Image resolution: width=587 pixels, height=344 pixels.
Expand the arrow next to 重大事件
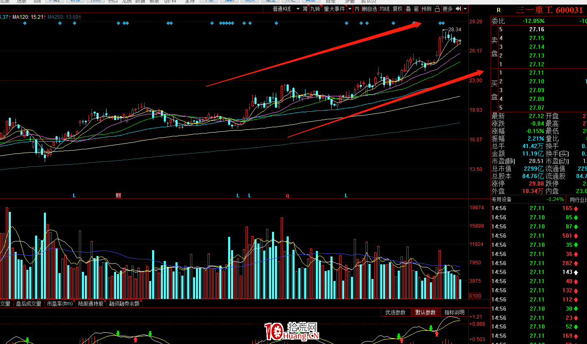point(349,9)
